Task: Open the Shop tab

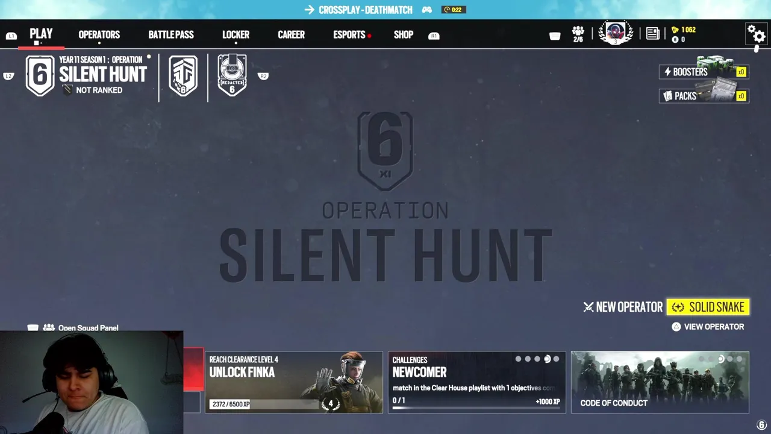Action: click(x=404, y=35)
